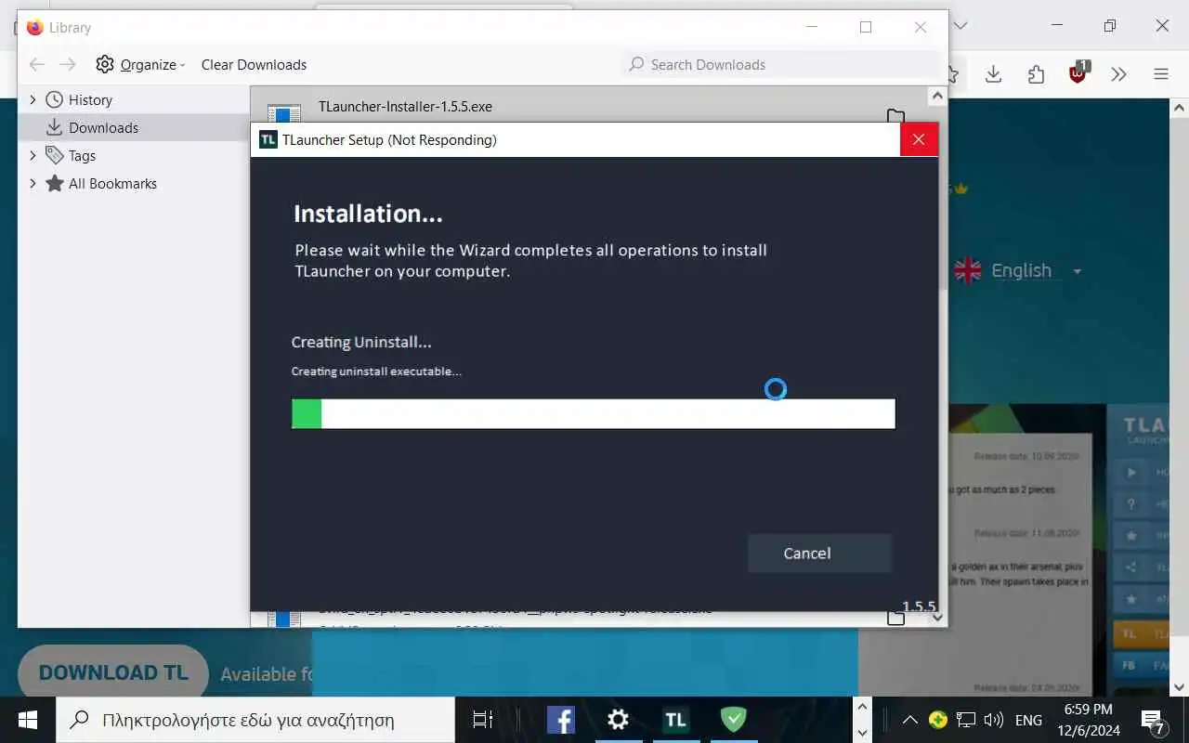
Task: Click the installation progress bar
Action: pos(593,413)
